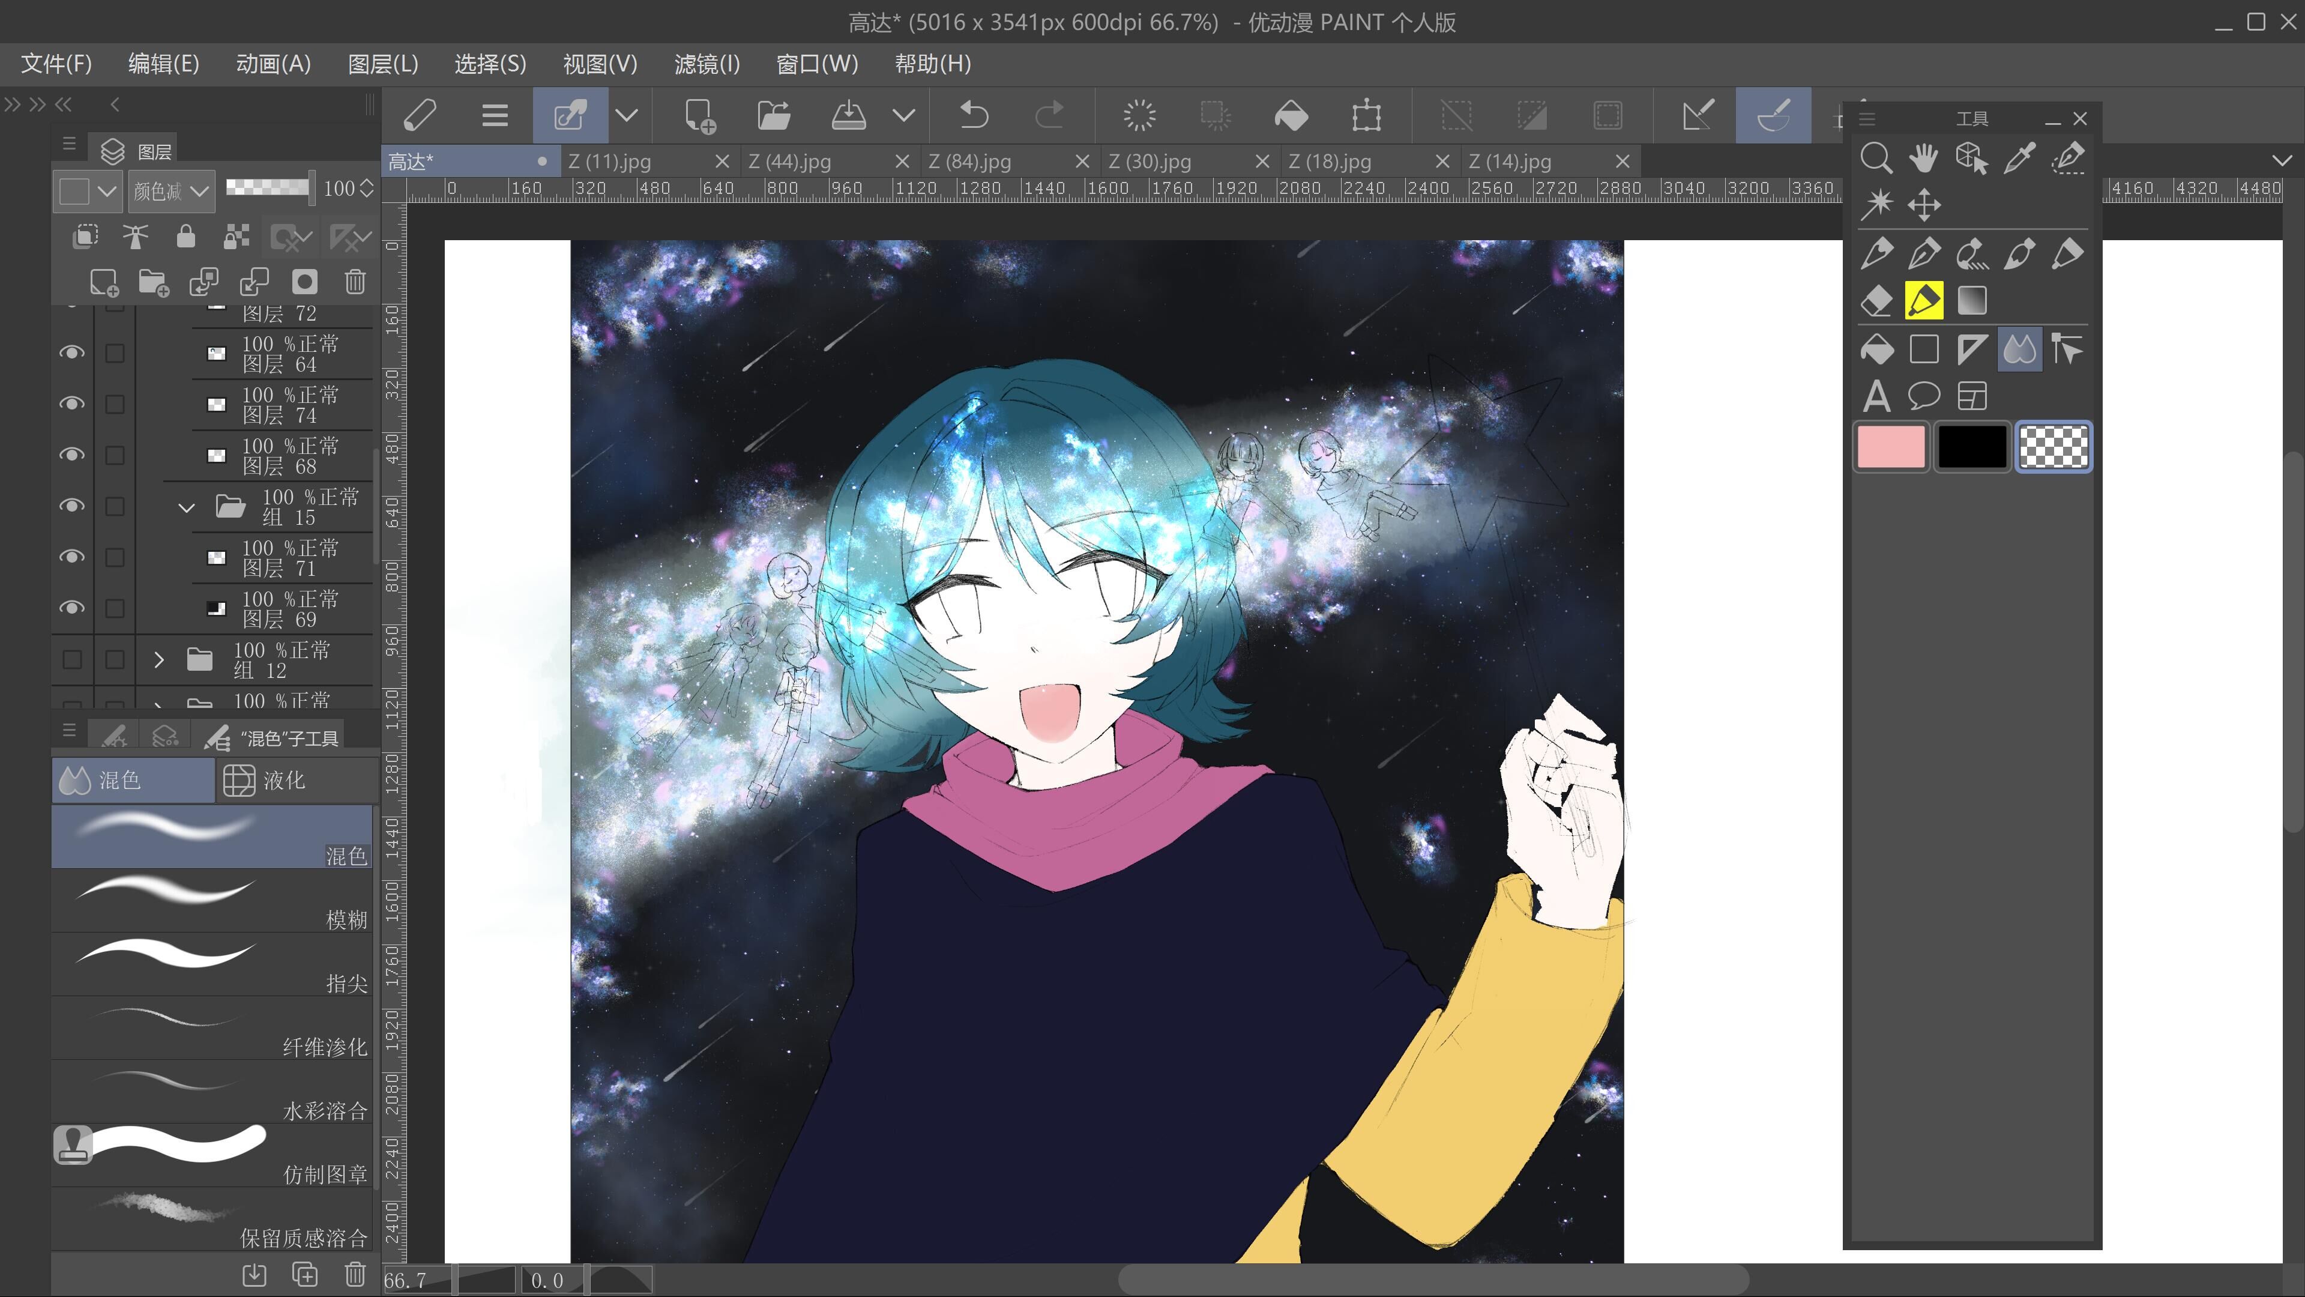Show the hidden 组 12 folder
The width and height of the screenshot is (2305, 1297).
tap(71, 660)
